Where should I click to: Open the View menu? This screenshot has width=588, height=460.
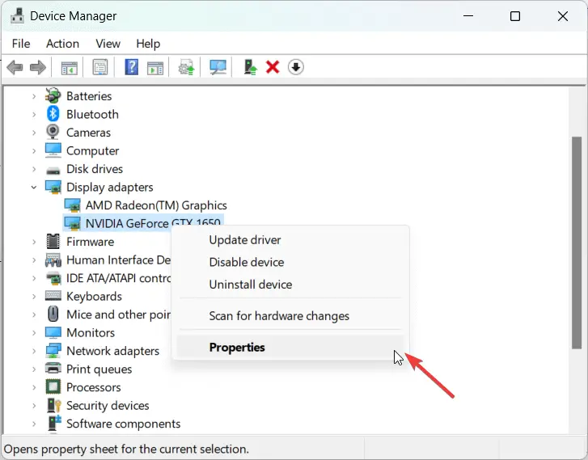[x=108, y=44]
